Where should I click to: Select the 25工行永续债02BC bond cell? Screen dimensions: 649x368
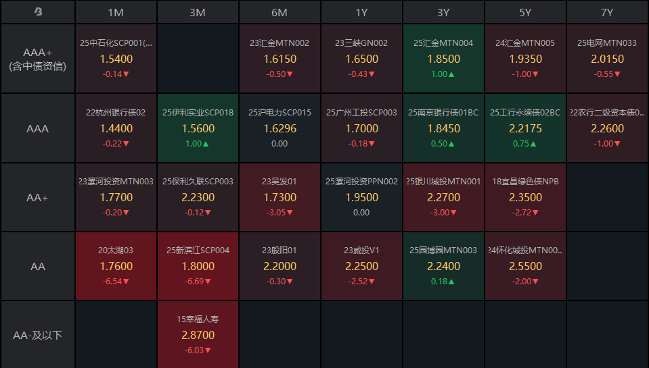pyautogui.click(x=525, y=128)
